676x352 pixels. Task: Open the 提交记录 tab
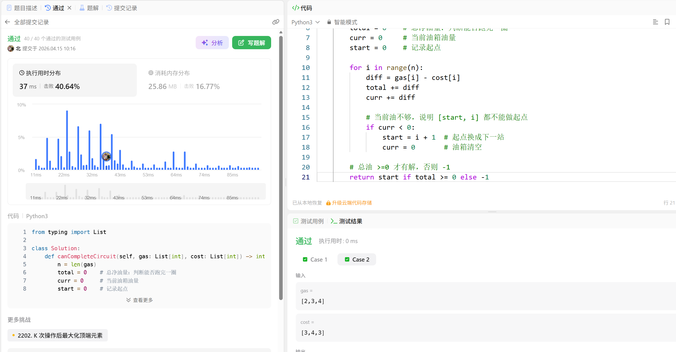point(122,8)
